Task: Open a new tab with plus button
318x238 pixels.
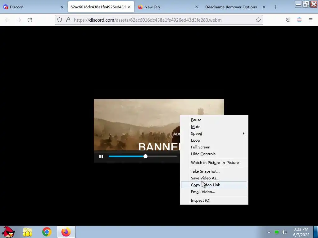Action: (x=276, y=7)
